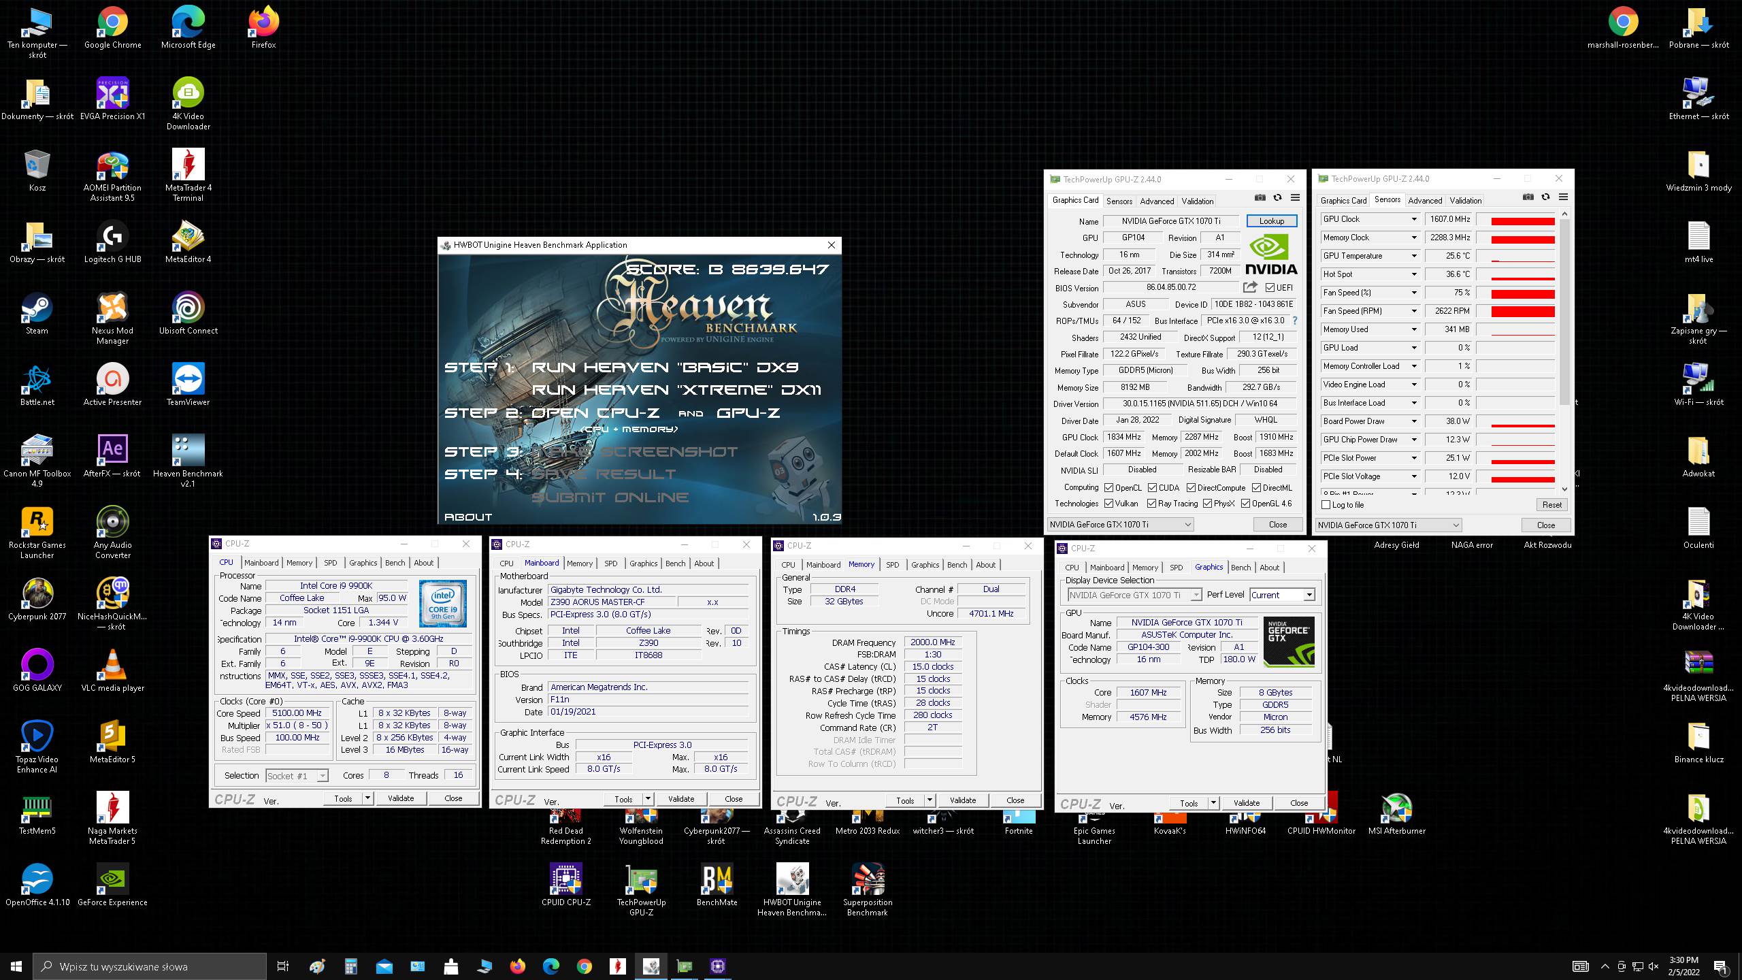The image size is (1742, 980).
Task: Toggle the DirectML checkbox in GPU-Z
Action: [1256, 487]
